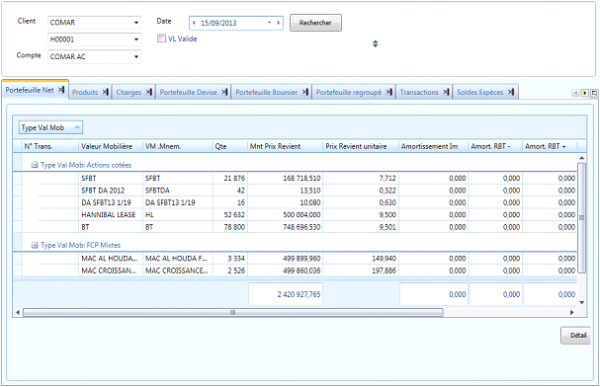Collapse the FCP Mixtes group
This screenshot has height=387, width=600.
[x=35, y=245]
